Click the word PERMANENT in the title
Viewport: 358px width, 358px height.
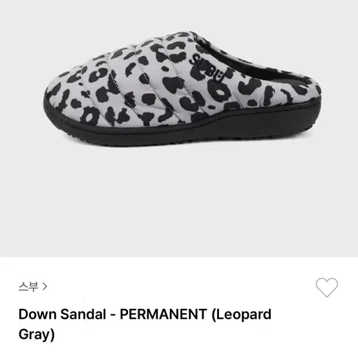163,314
